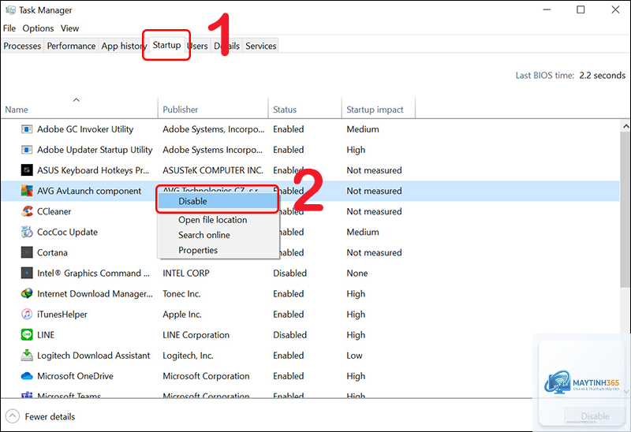Click the iTunesHelper icon

[x=27, y=314]
